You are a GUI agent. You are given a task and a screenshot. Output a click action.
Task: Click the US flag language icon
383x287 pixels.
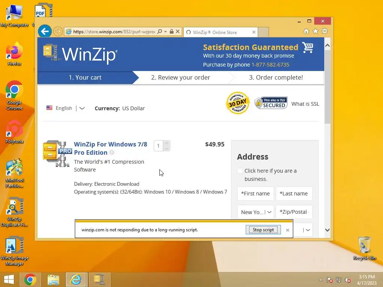(x=49, y=108)
